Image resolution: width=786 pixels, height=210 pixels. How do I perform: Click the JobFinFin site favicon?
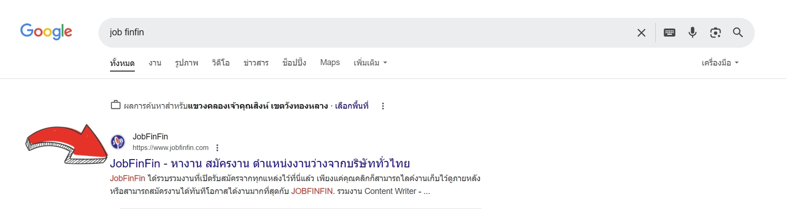(x=118, y=142)
